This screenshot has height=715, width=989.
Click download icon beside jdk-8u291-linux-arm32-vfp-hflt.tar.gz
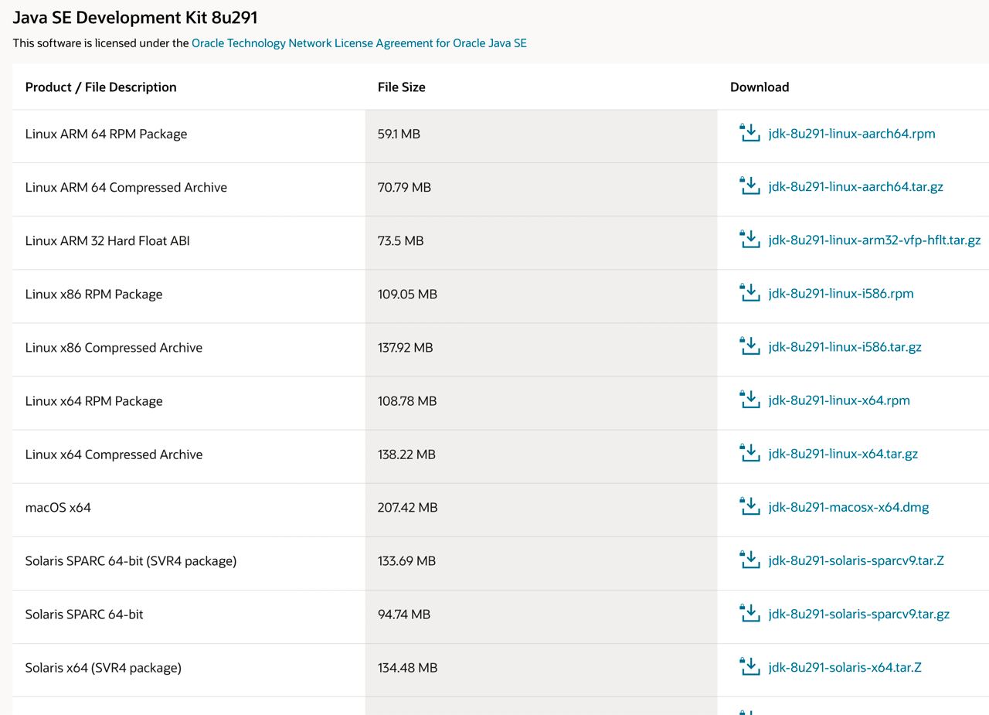pyautogui.click(x=749, y=240)
